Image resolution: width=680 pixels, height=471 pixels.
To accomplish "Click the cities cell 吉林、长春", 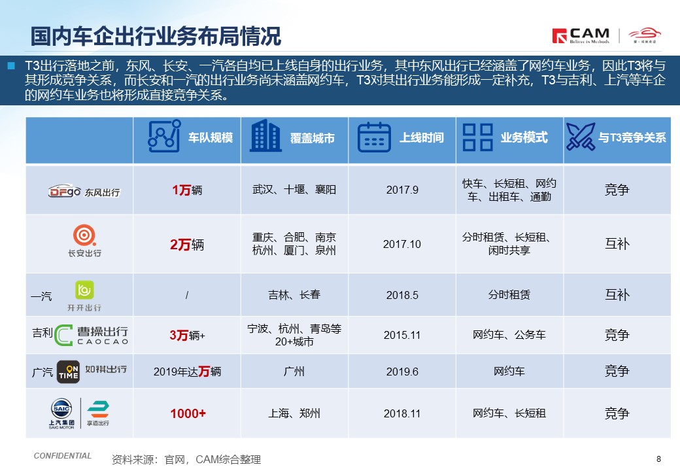I will point(294,295).
